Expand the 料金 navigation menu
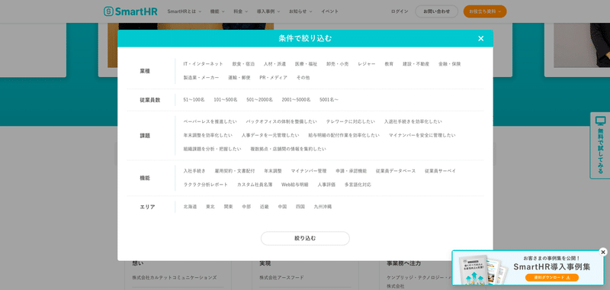The image size is (610, 290). tap(240, 11)
